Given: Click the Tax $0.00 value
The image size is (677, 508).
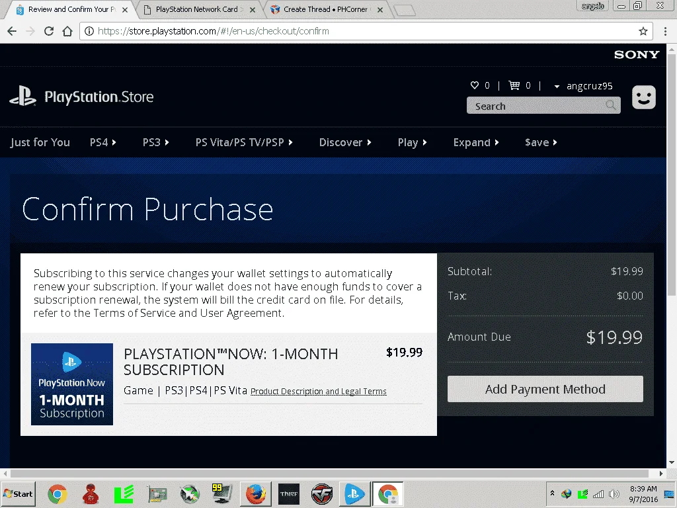Looking at the screenshot, I should 629,296.
